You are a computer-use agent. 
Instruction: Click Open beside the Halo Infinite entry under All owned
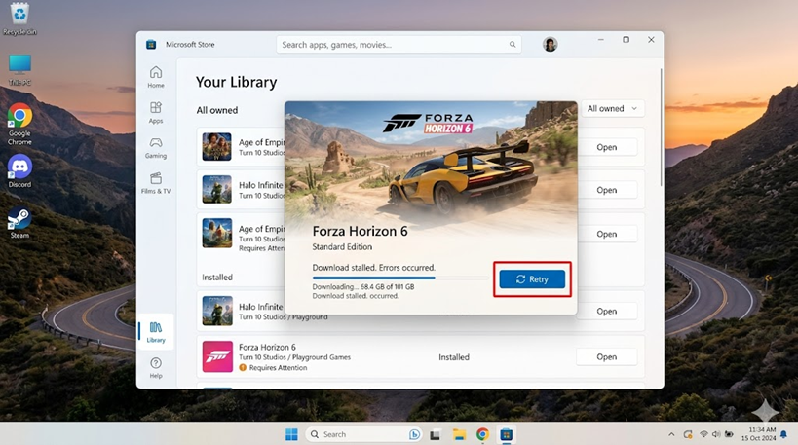point(606,190)
